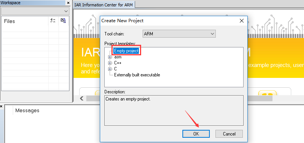This screenshot has width=304, height=143.
Task: Select the asm template label
Action: click(x=118, y=57)
